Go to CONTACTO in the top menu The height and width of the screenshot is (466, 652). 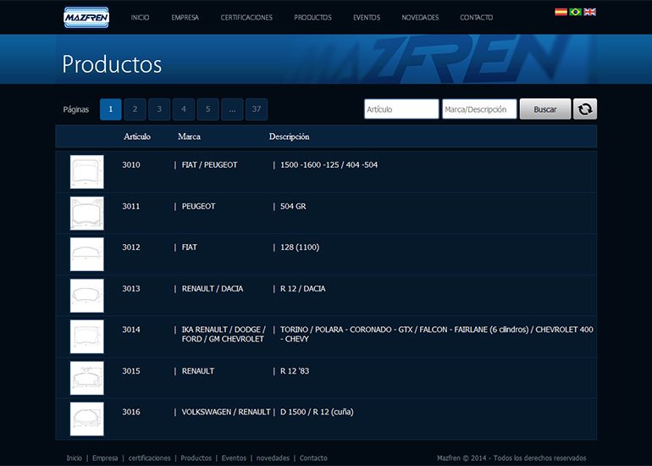(x=476, y=18)
